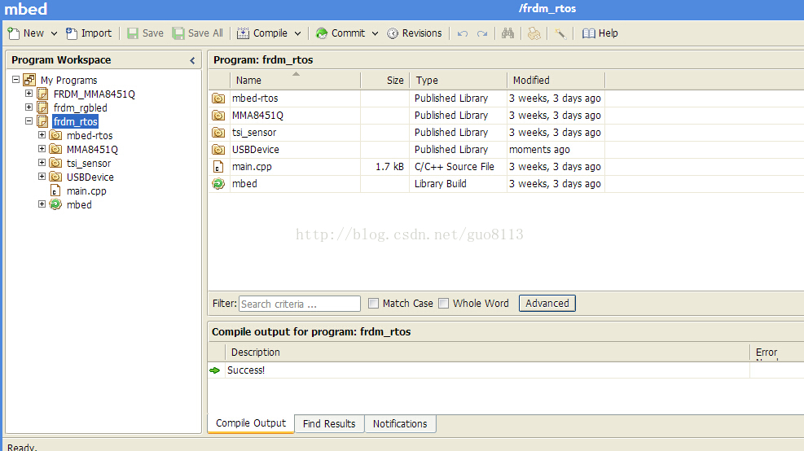
Task: Select the highlighted frdm_rtos program
Action: [x=76, y=122]
